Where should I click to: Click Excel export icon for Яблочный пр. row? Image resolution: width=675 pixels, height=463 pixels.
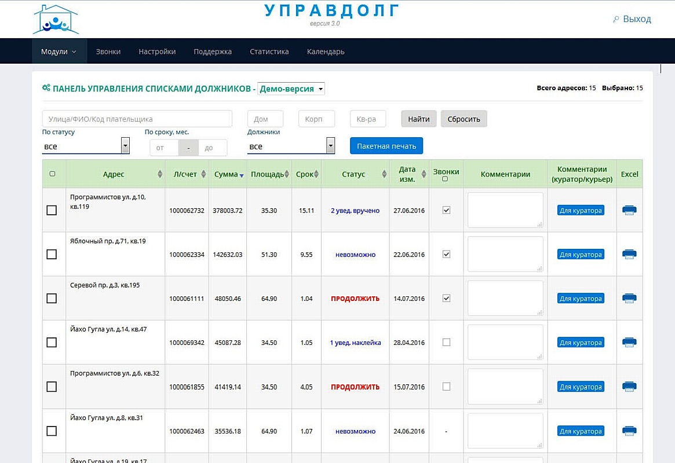629,255
